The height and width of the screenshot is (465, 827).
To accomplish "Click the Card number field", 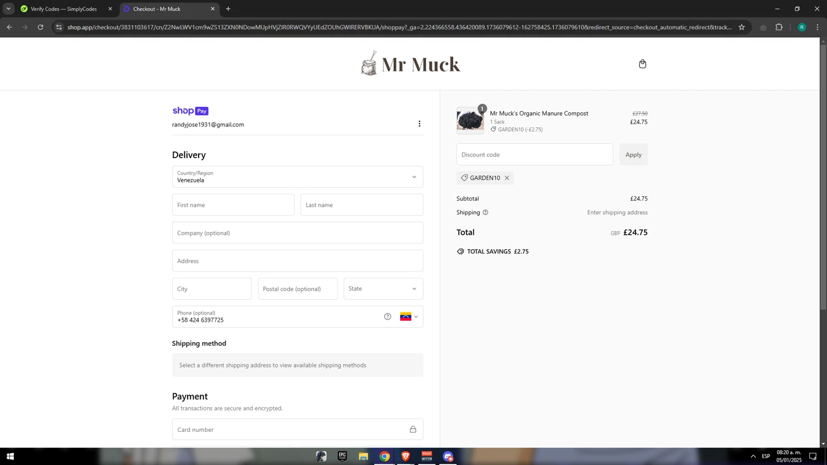I will click(x=298, y=430).
